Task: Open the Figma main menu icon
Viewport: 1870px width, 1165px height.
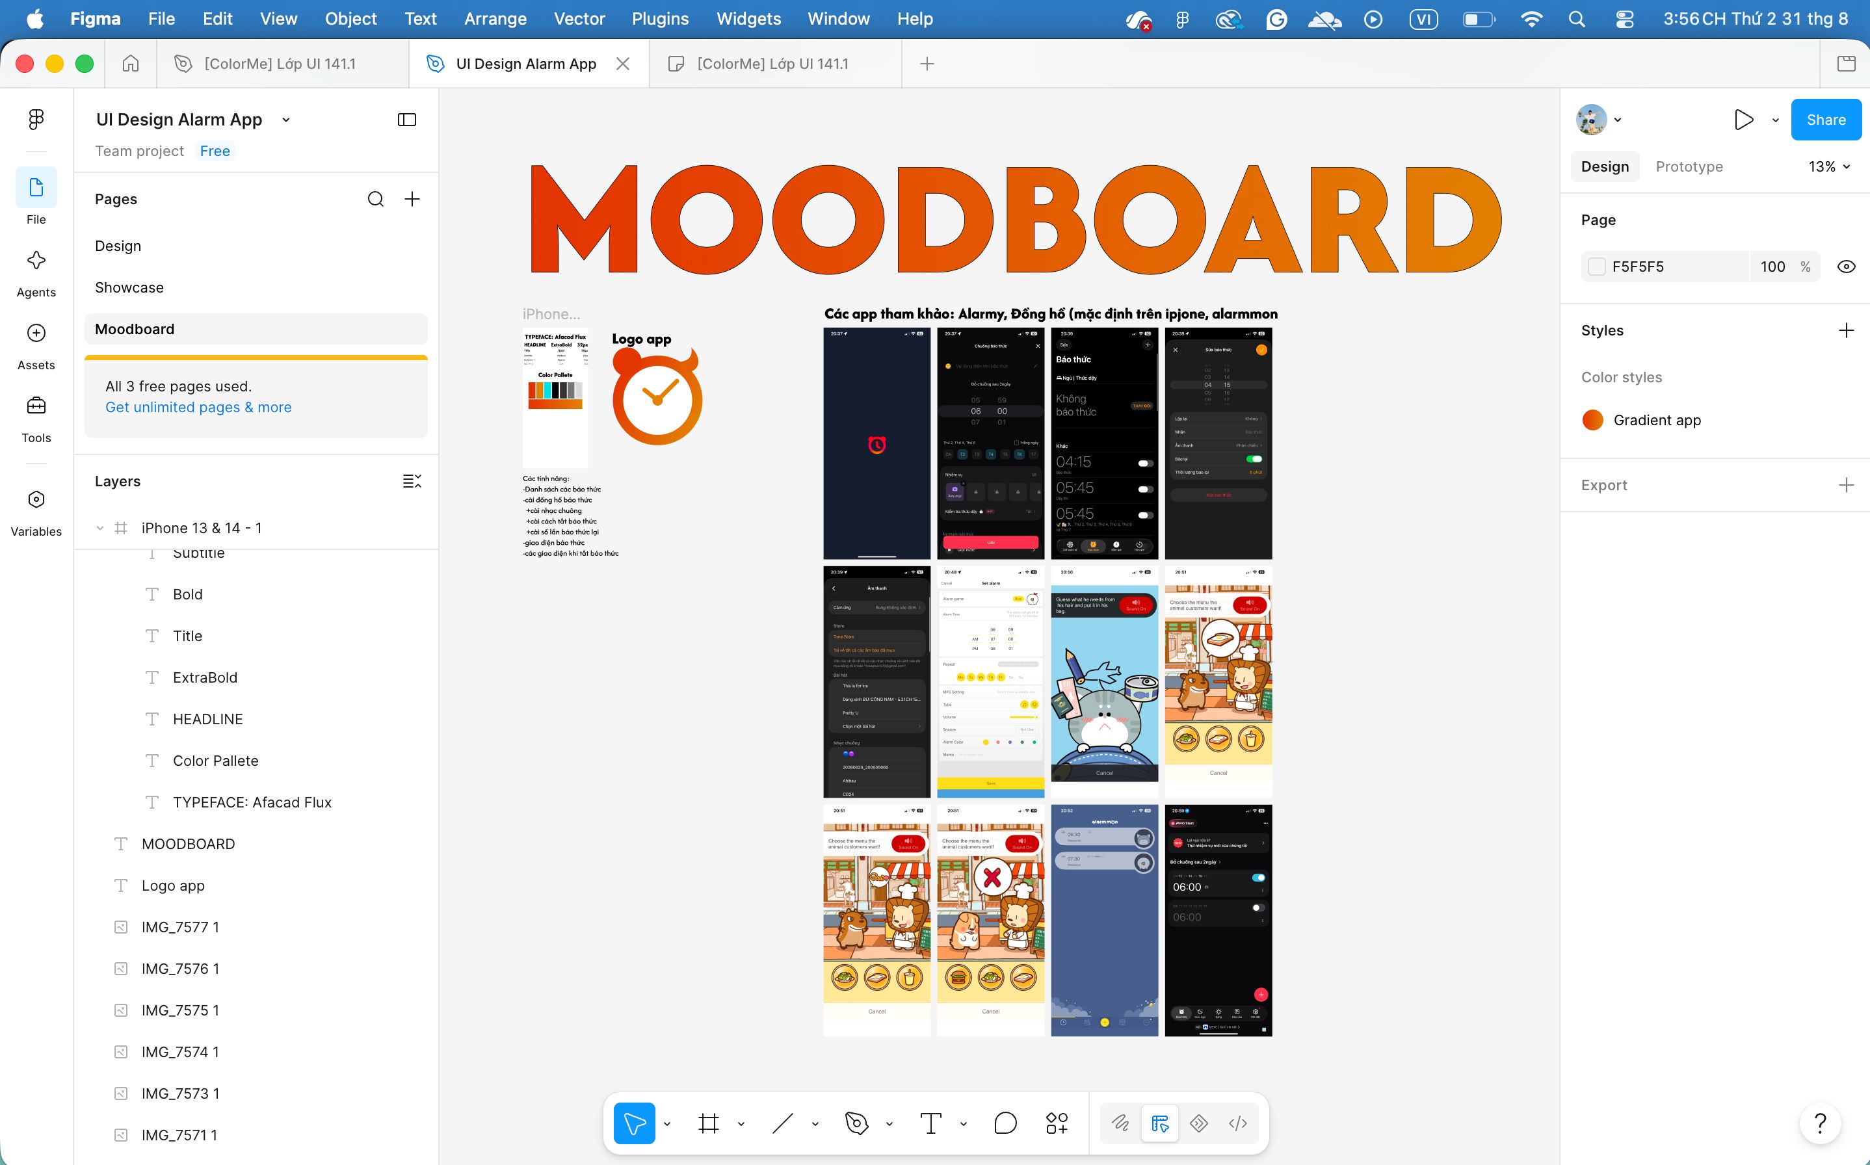Action: point(36,119)
